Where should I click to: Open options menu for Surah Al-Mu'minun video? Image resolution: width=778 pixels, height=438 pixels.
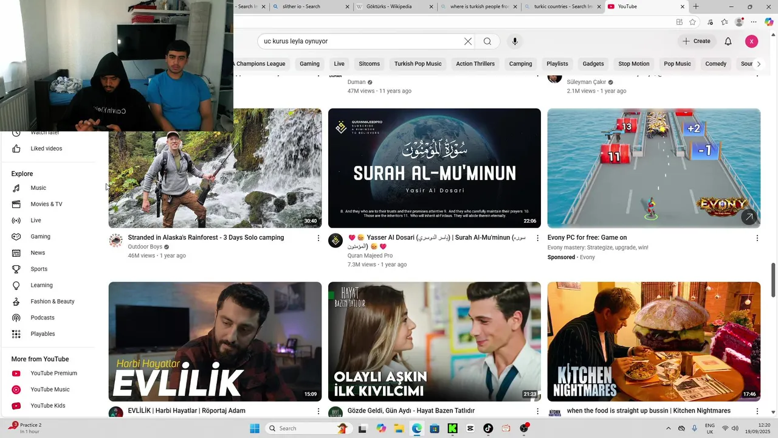coord(537,238)
